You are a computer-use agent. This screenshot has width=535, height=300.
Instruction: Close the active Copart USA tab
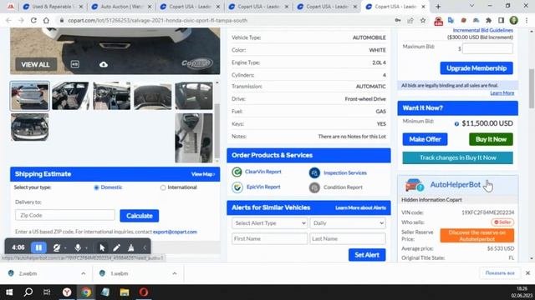(x=423, y=7)
